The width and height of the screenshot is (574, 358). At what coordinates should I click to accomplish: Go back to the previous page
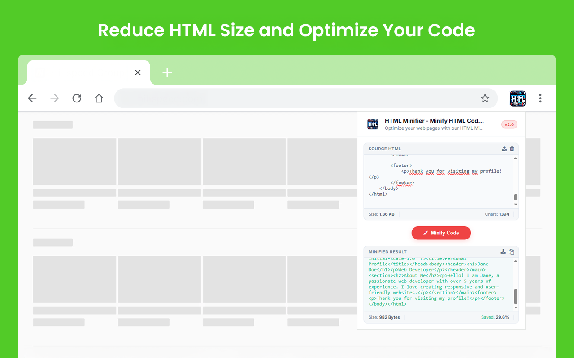click(32, 98)
